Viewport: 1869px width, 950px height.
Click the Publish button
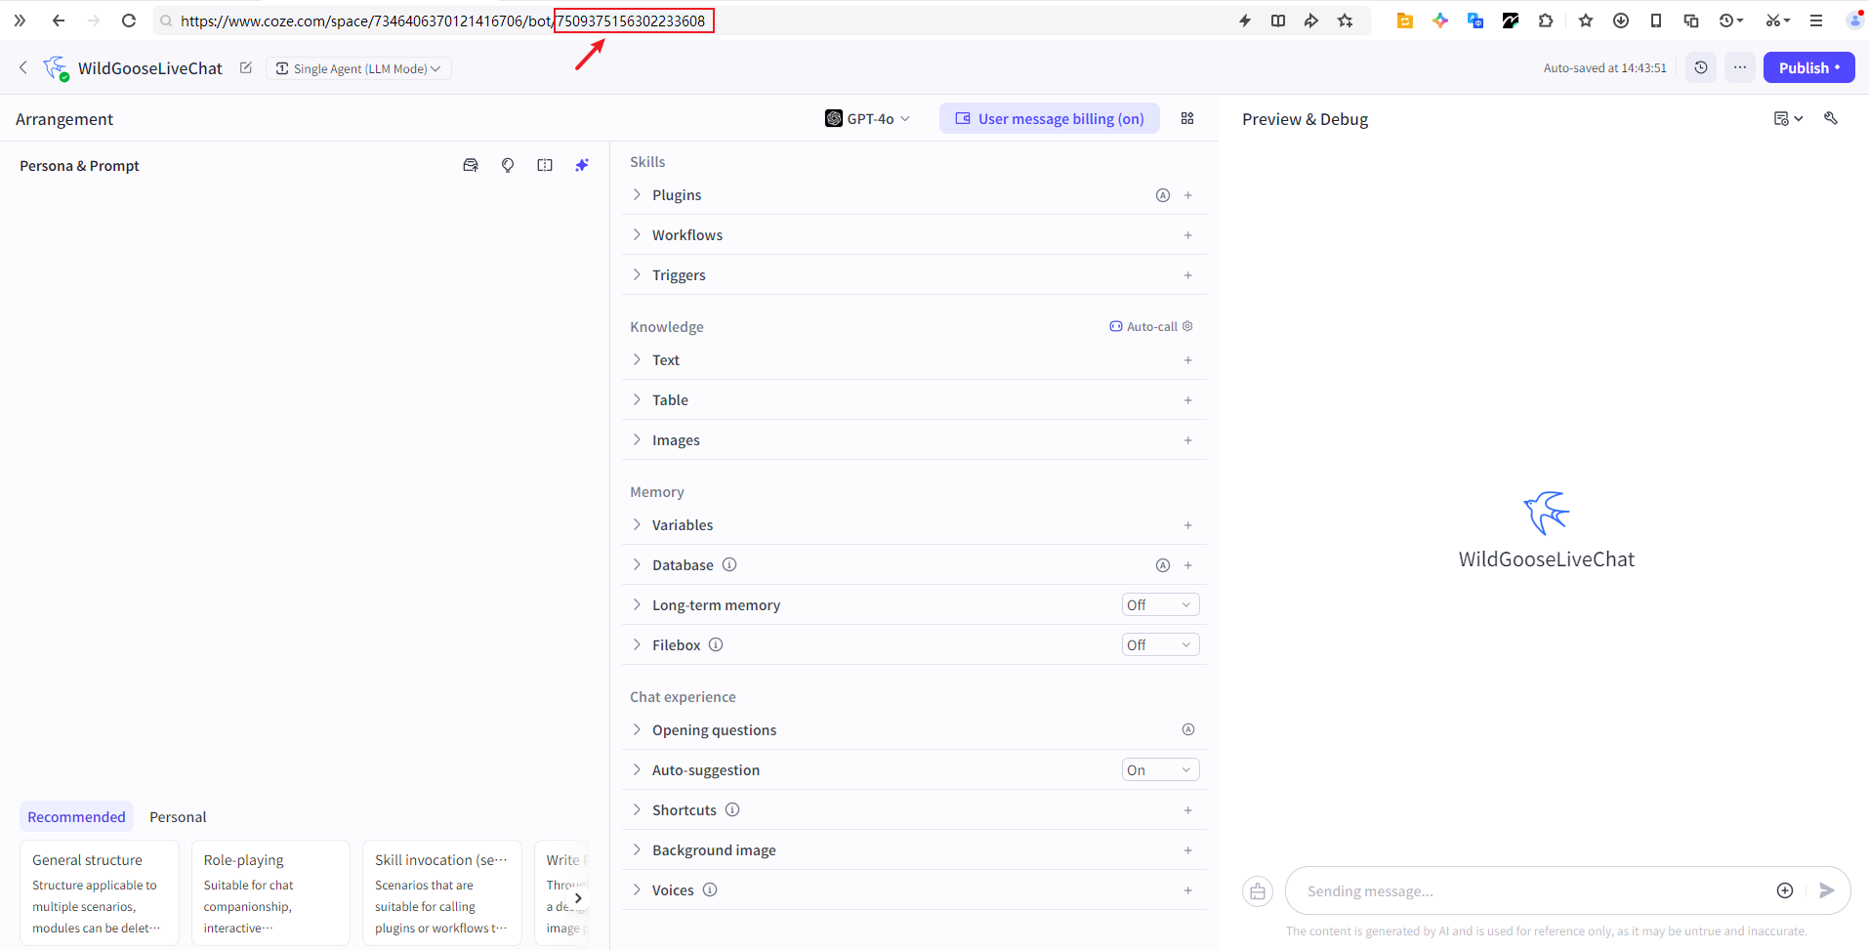[1808, 67]
